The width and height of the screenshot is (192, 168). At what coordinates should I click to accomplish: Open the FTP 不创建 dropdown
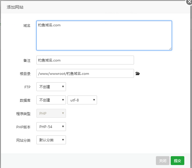(51, 87)
